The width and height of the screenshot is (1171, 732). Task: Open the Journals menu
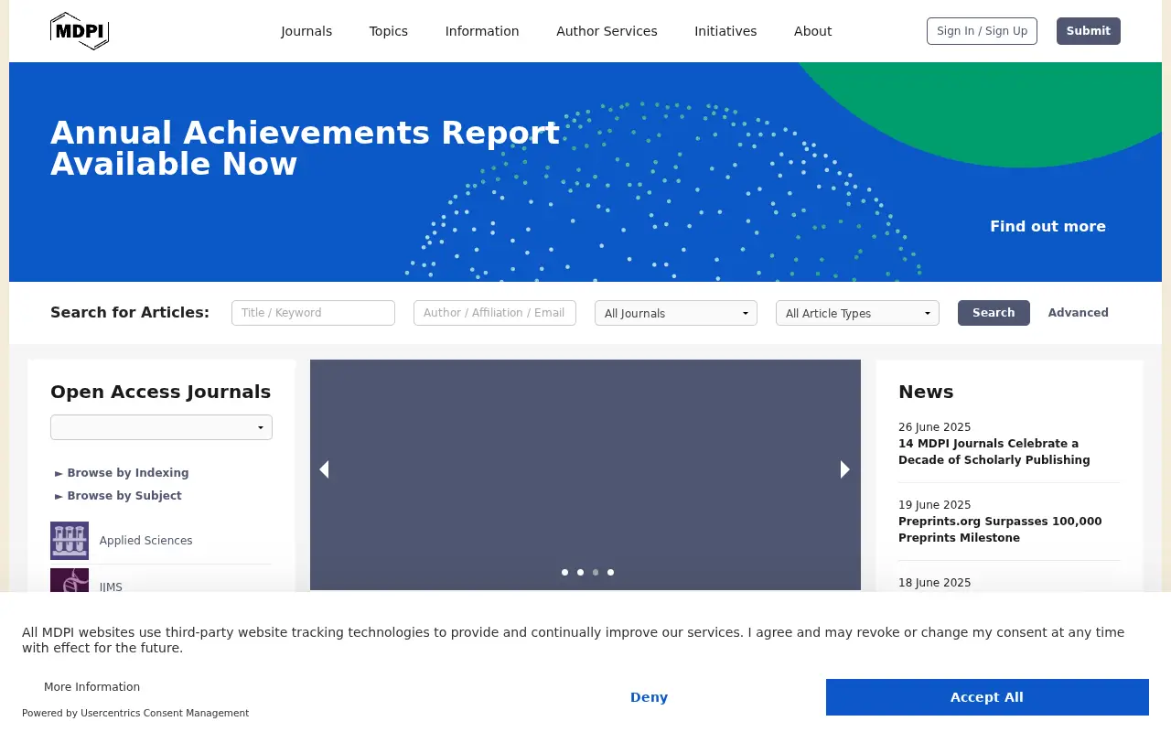(306, 31)
